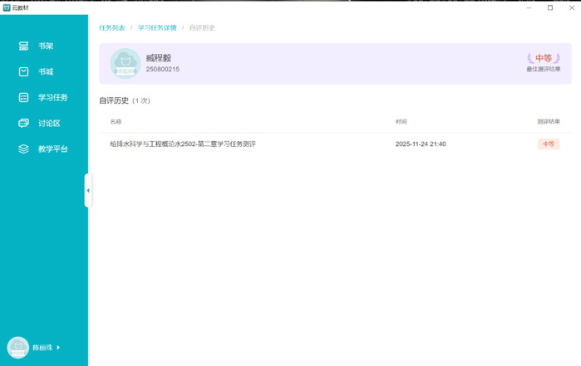Click the 云教材 app logo in title bar
Viewport: 581px width, 366px height.
[x=7, y=7]
